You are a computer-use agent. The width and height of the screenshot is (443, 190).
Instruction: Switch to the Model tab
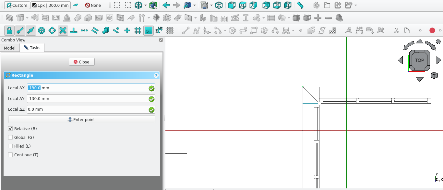(10, 48)
